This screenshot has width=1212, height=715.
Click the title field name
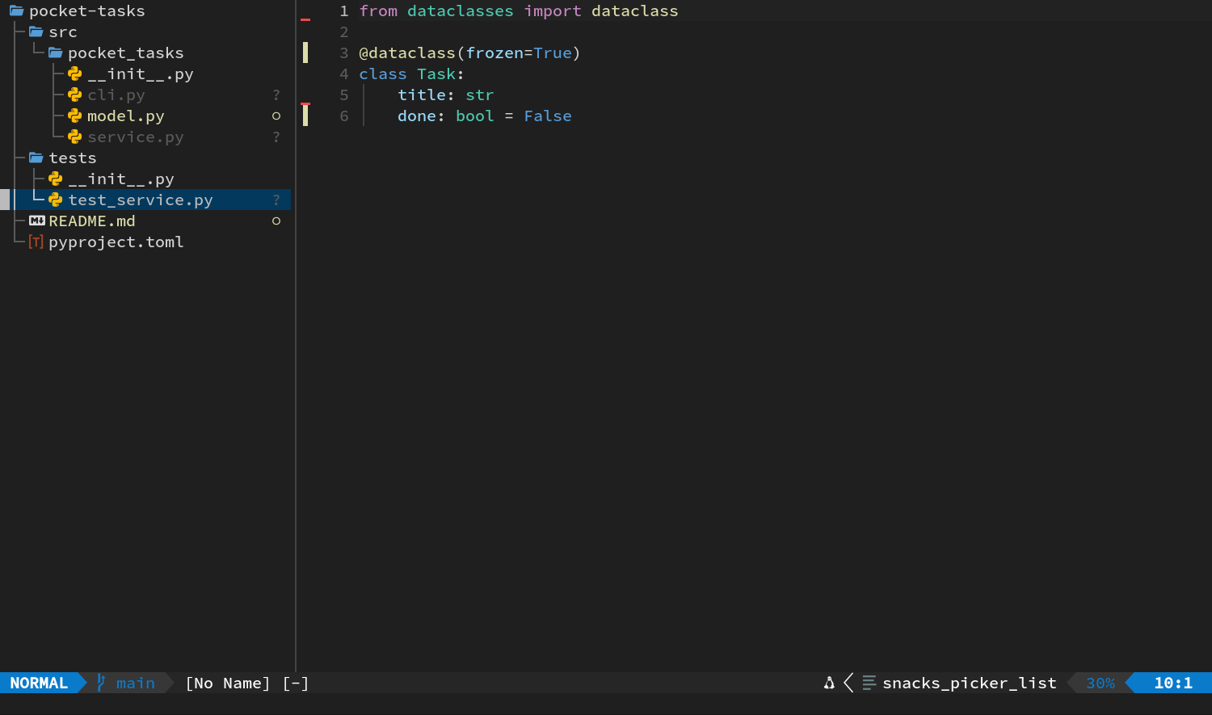click(x=422, y=95)
